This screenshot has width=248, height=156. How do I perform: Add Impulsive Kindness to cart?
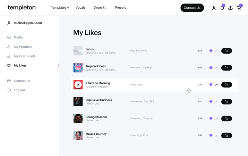tap(227, 101)
